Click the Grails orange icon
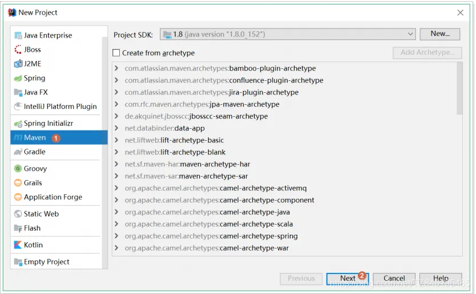476x294 pixels. click(x=18, y=183)
